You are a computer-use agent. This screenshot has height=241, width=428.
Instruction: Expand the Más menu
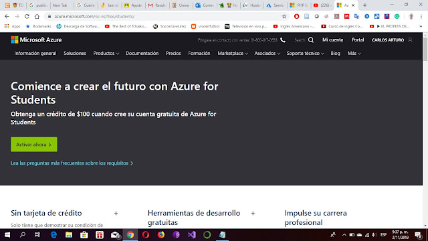(x=354, y=54)
